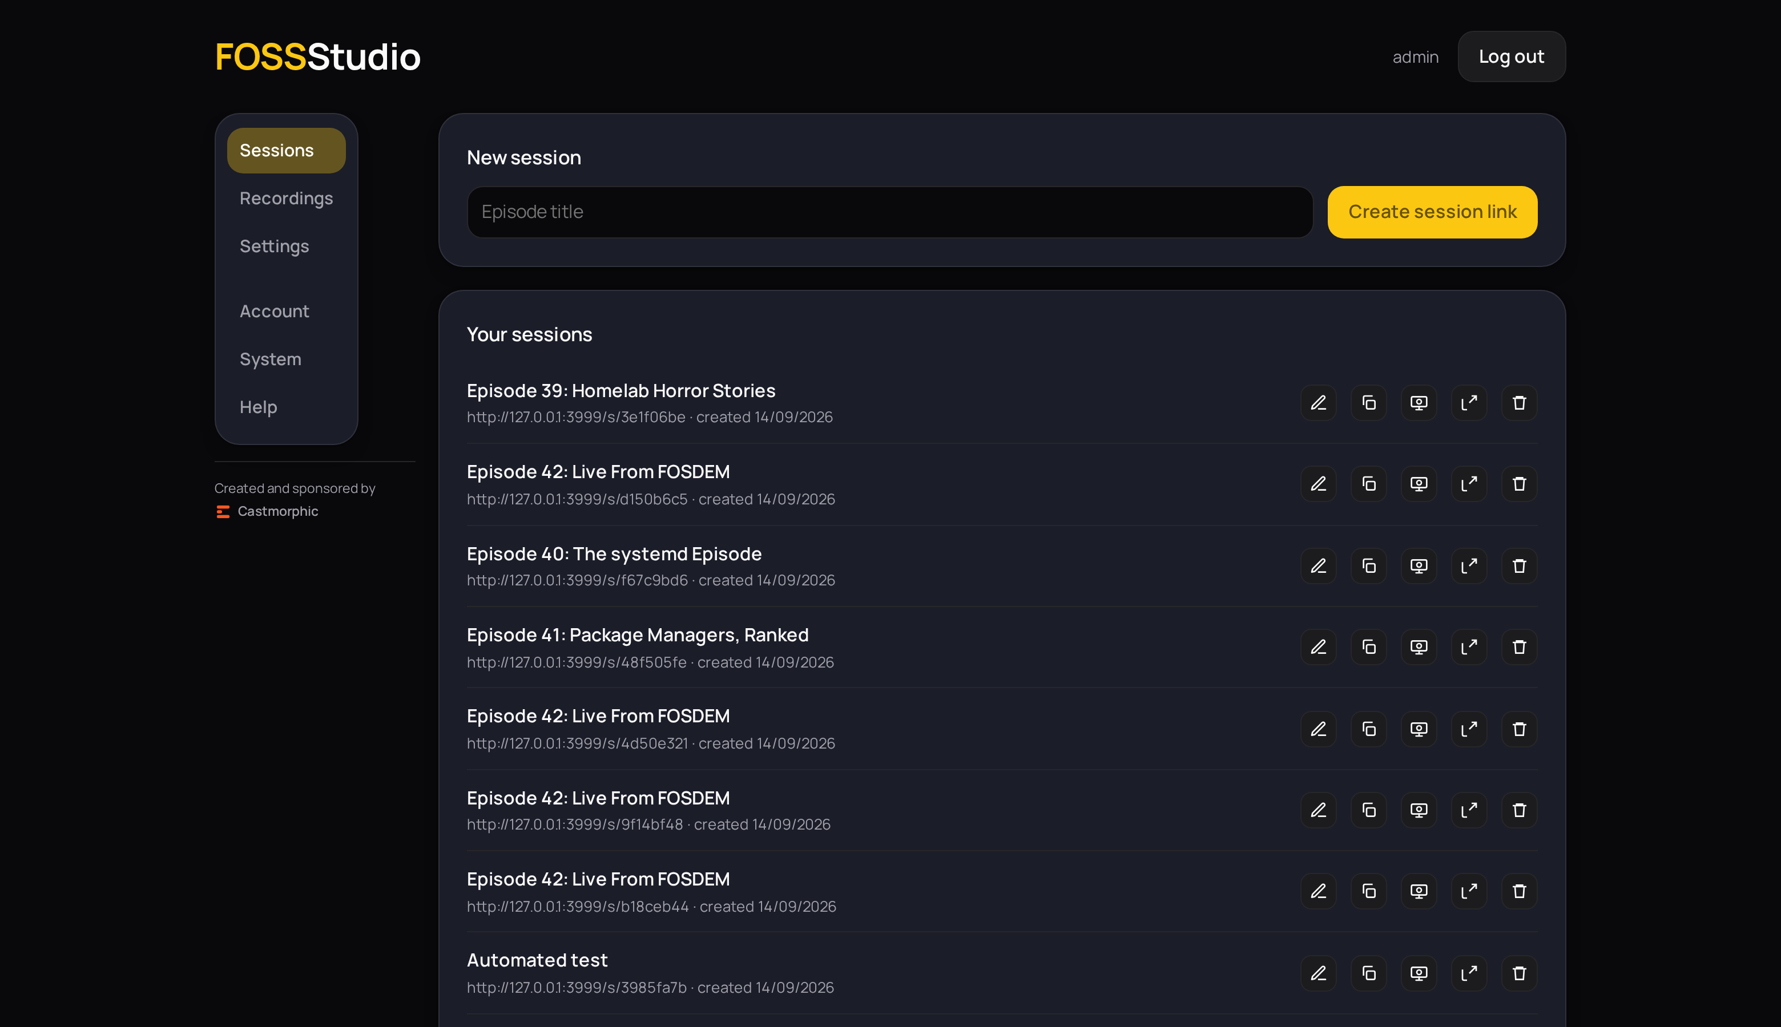
Task: Edit the session with link 9f14bf48
Action: coord(1318,810)
